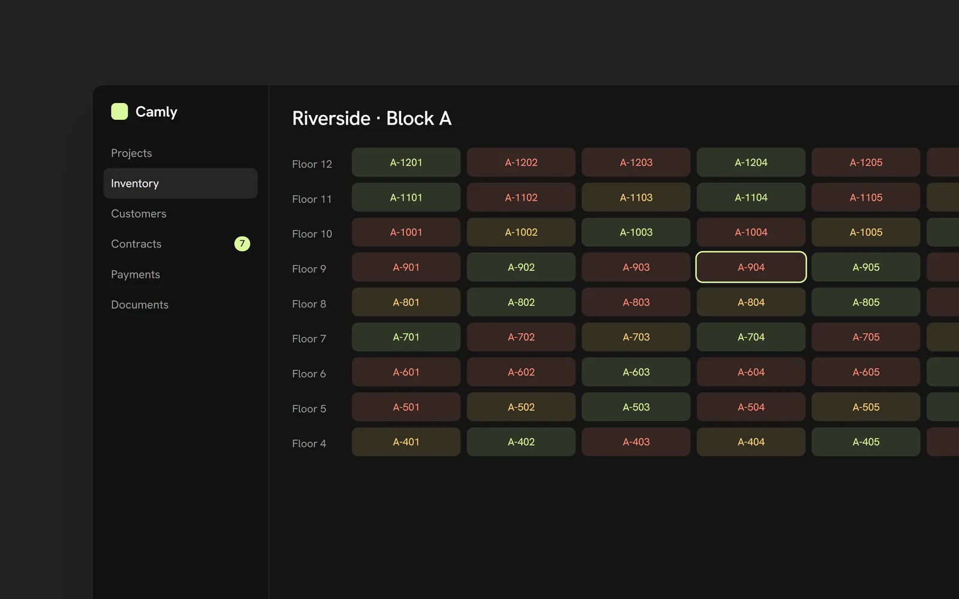The height and width of the screenshot is (599, 959).
Task: Select unit A-502
Action: tap(521, 407)
